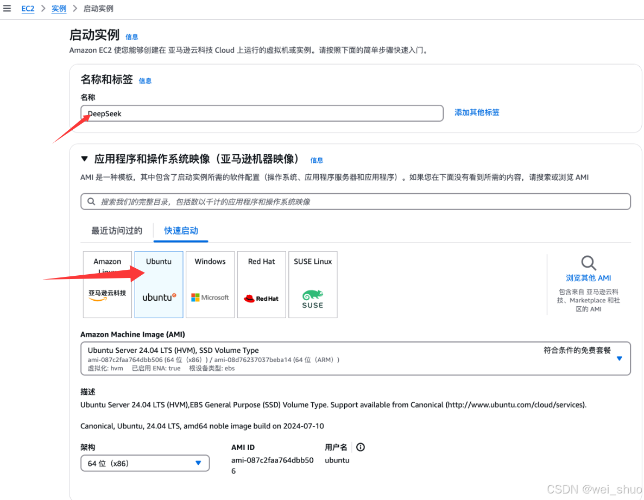Open 信息 link beside 启动实例 title
This screenshot has height=500, width=644.
132,37
